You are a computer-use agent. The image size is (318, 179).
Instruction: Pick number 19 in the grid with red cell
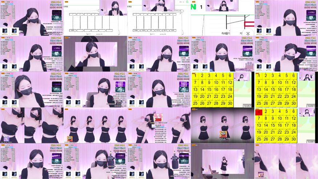(259, 132)
